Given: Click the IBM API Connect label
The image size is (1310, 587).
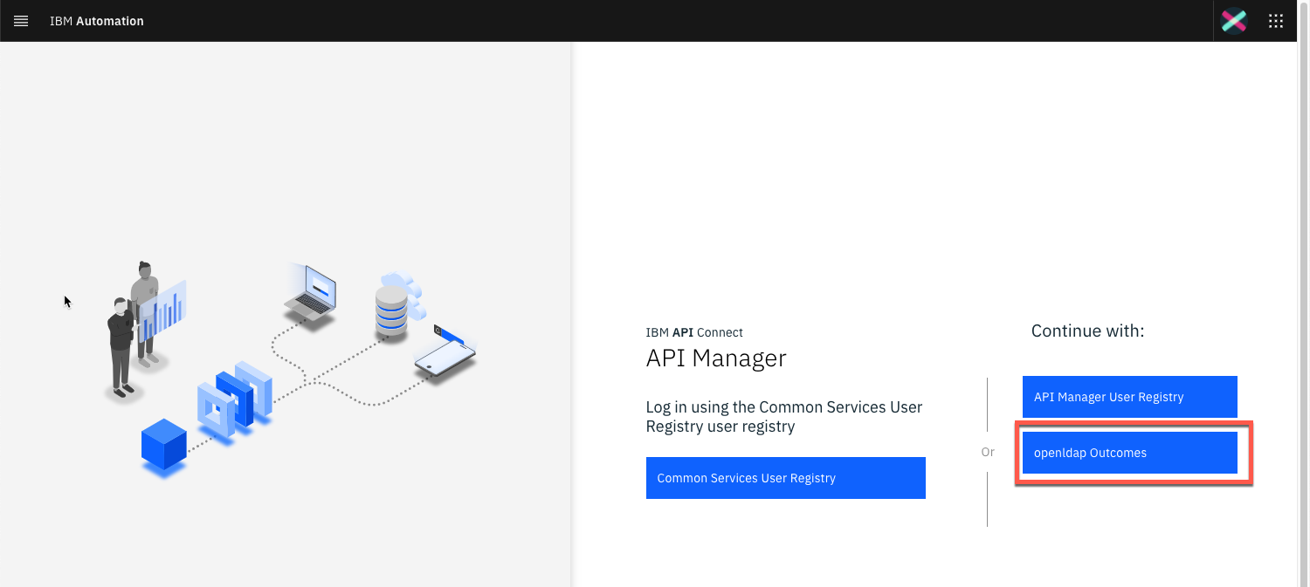Looking at the screenshot, I should [694, 332].
